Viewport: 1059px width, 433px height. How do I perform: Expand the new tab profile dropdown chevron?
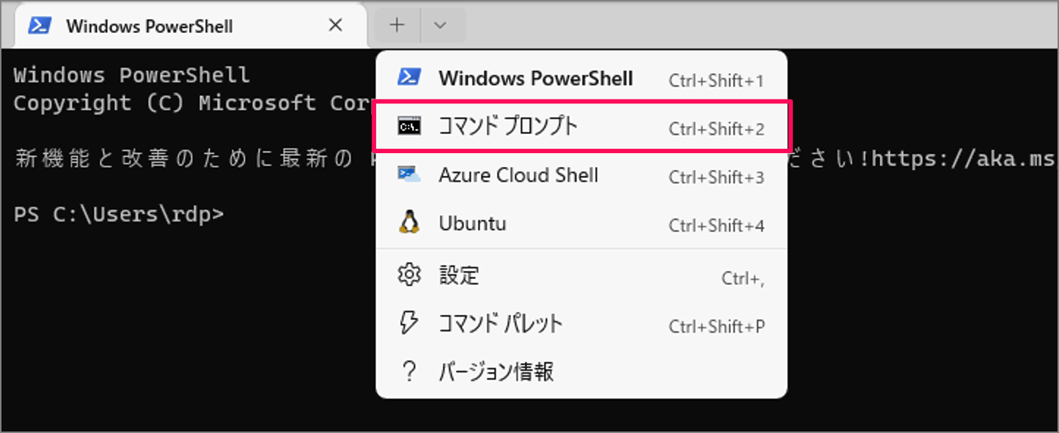441,24
